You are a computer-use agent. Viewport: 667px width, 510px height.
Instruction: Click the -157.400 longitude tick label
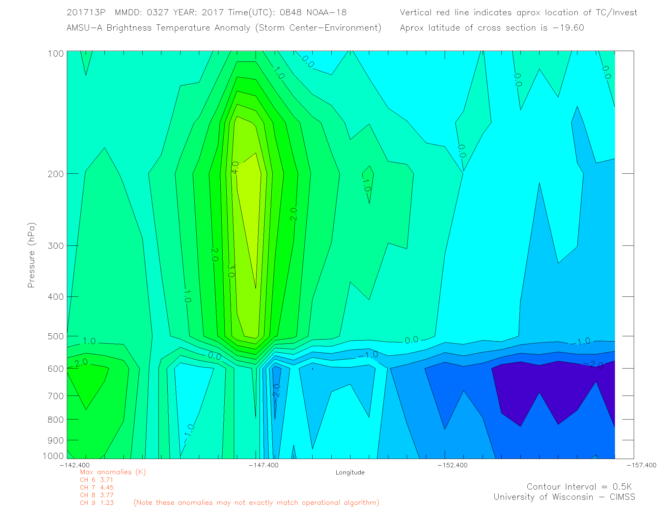click(641, 465)
